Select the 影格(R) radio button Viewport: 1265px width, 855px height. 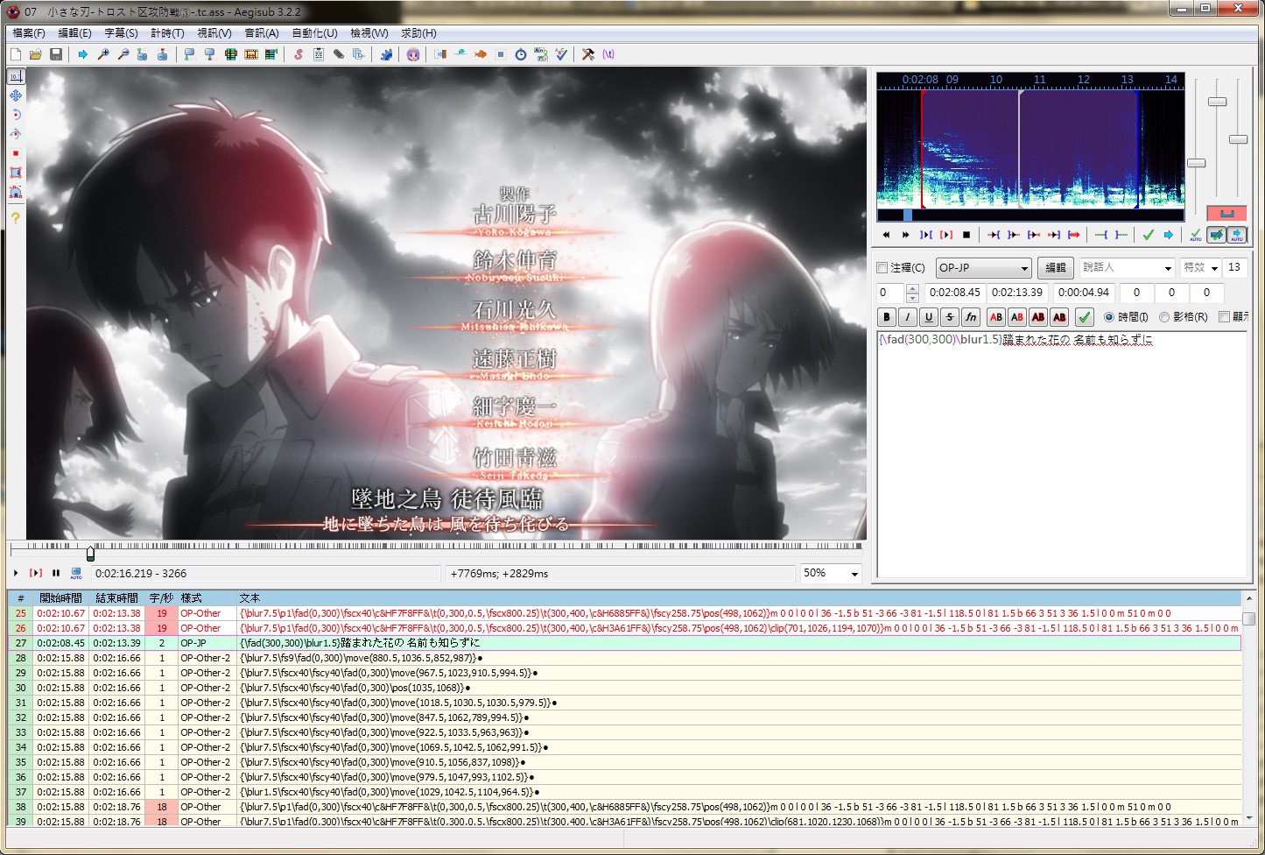(1164, 317)
